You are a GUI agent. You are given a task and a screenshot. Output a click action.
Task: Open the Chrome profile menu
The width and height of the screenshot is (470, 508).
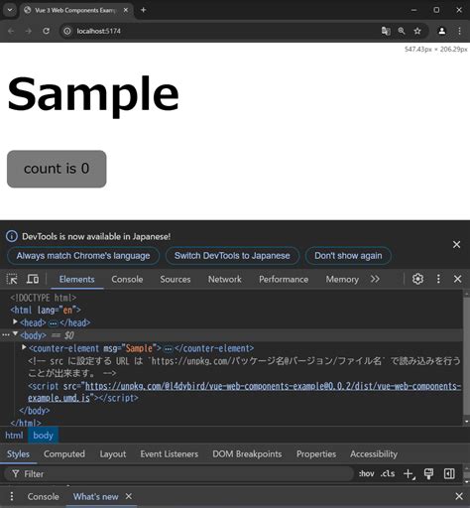click(441, 31)
